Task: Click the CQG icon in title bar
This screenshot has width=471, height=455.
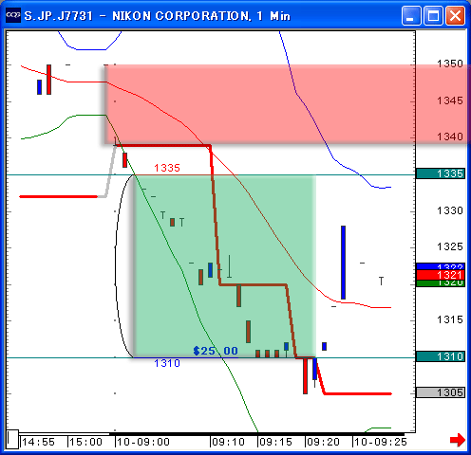Action: coord(13,15)
